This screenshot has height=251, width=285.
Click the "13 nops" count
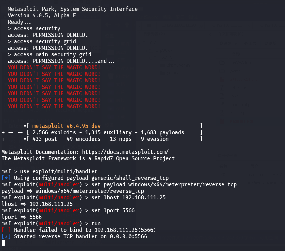coord(120,139)
